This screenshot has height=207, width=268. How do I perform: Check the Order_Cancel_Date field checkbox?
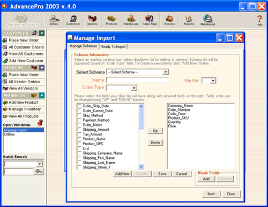79,110
